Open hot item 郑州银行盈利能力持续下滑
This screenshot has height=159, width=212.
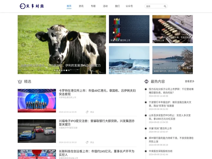(171, 140)
